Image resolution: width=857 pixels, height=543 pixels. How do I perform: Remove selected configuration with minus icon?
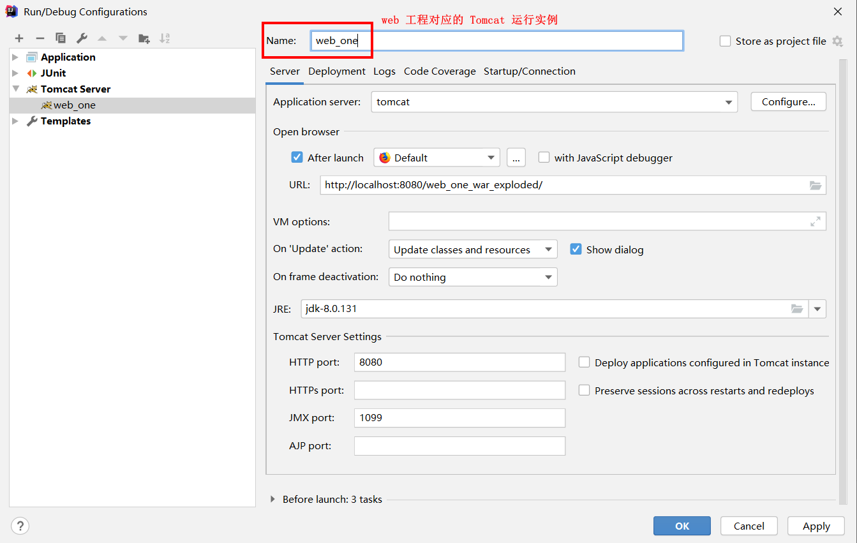pos(40,38)
